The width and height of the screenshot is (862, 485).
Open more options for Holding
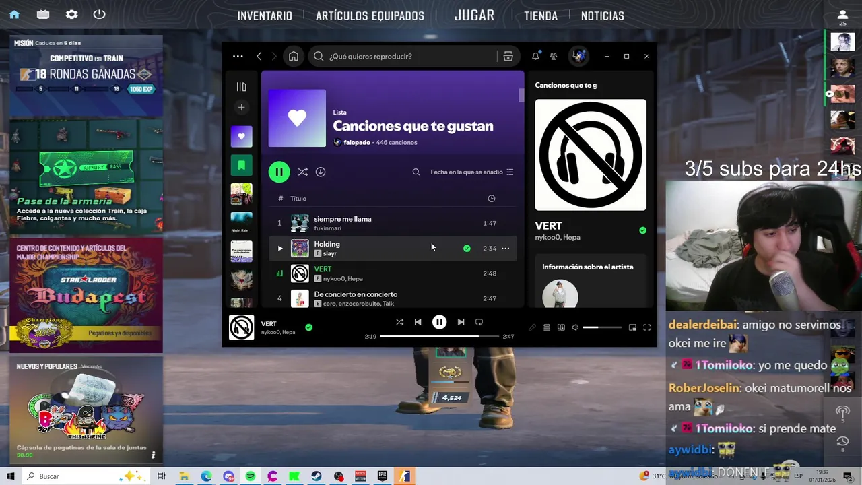[x=505, y=248]
